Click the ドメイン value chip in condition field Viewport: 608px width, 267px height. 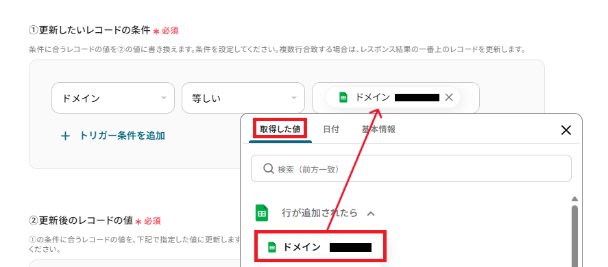click(392, 98)
